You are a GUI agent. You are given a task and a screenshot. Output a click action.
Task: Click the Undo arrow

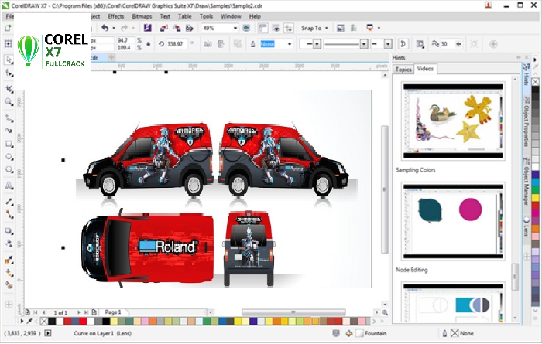pyautogui.click(x=105, y=28)
